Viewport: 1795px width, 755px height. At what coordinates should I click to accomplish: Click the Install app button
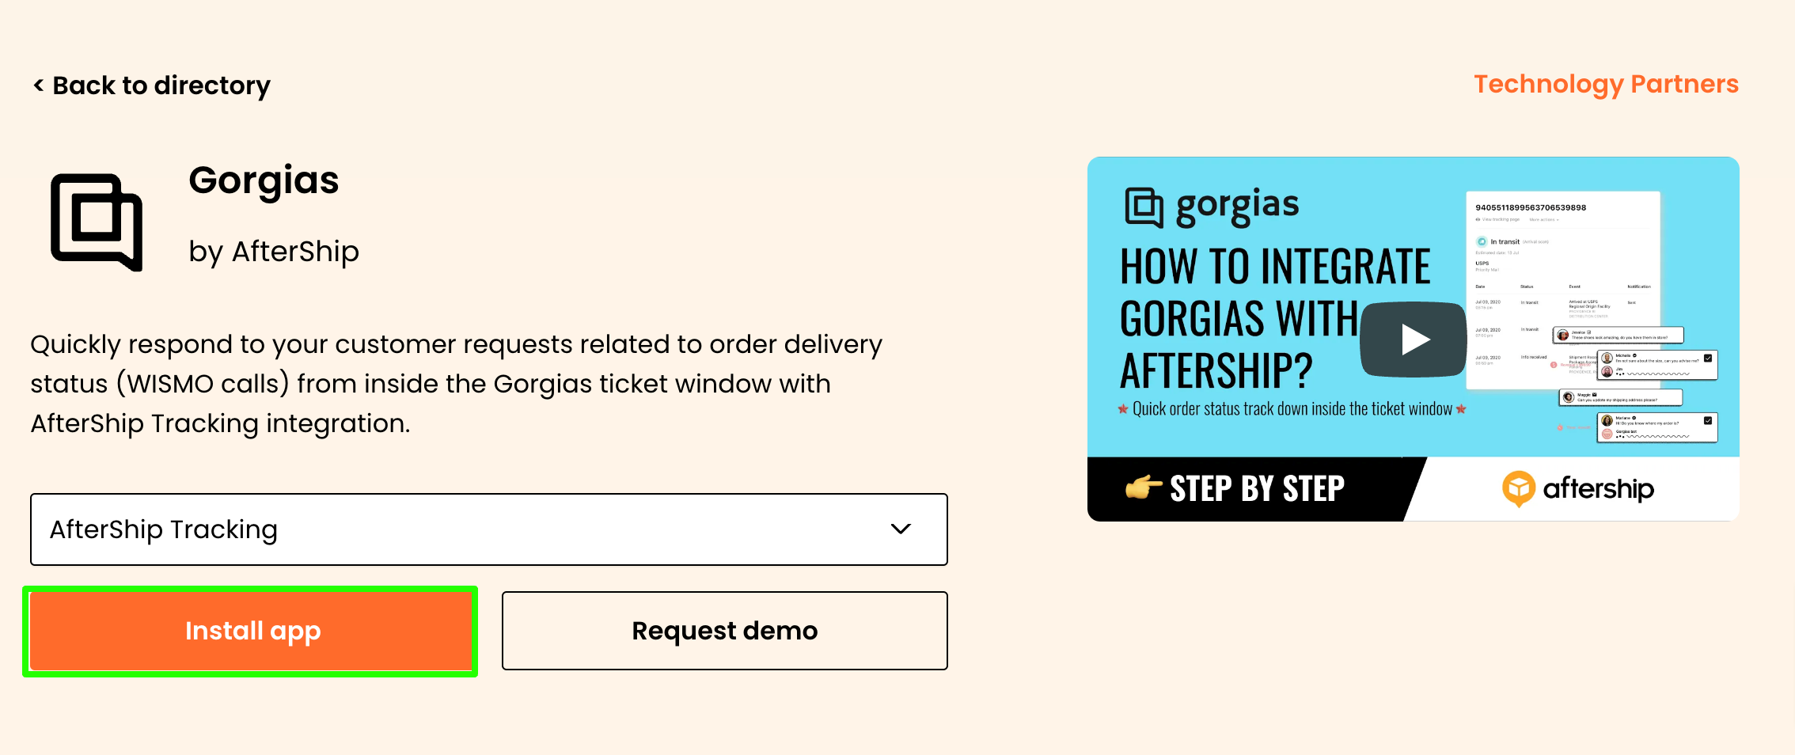250,631
